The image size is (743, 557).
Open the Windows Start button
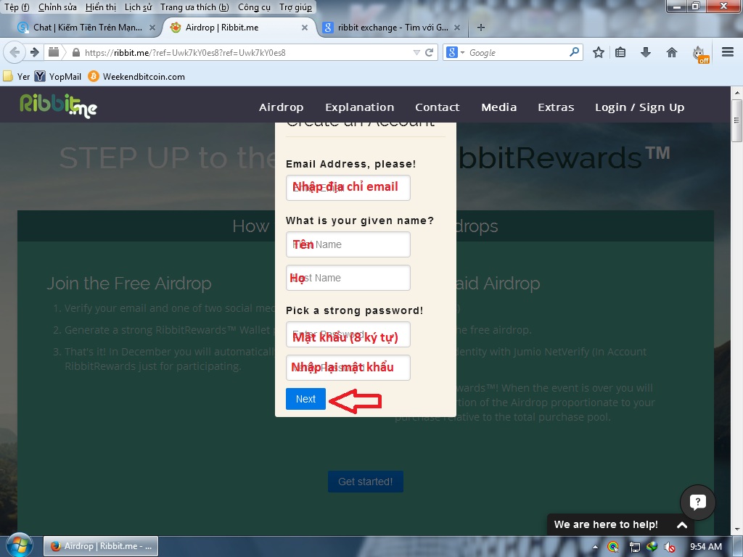(19, 545)
